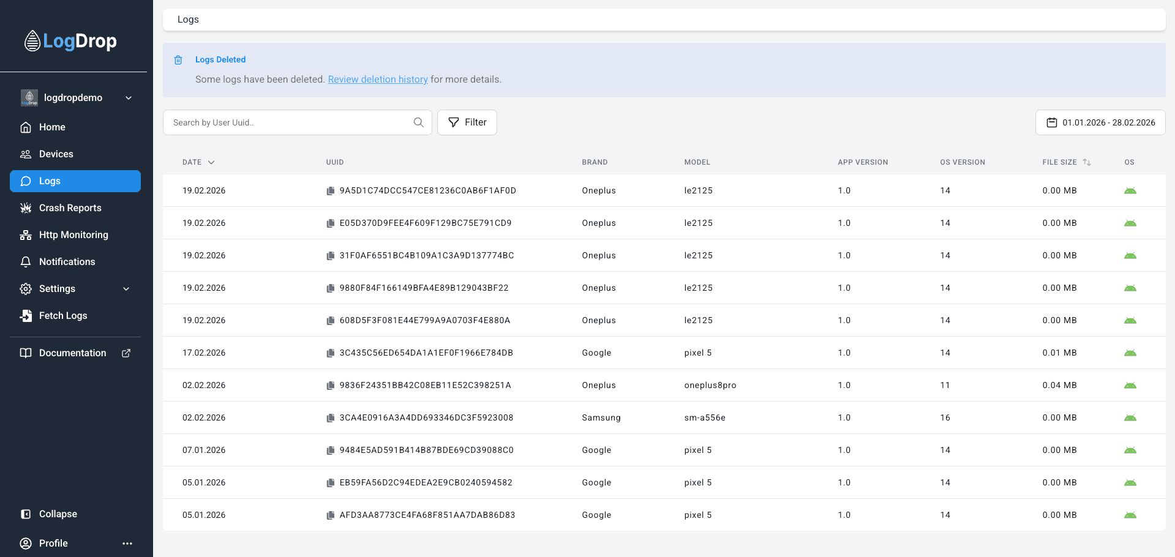
Task: Click the sm-a556e model cell
Action: tap(705, 418)
